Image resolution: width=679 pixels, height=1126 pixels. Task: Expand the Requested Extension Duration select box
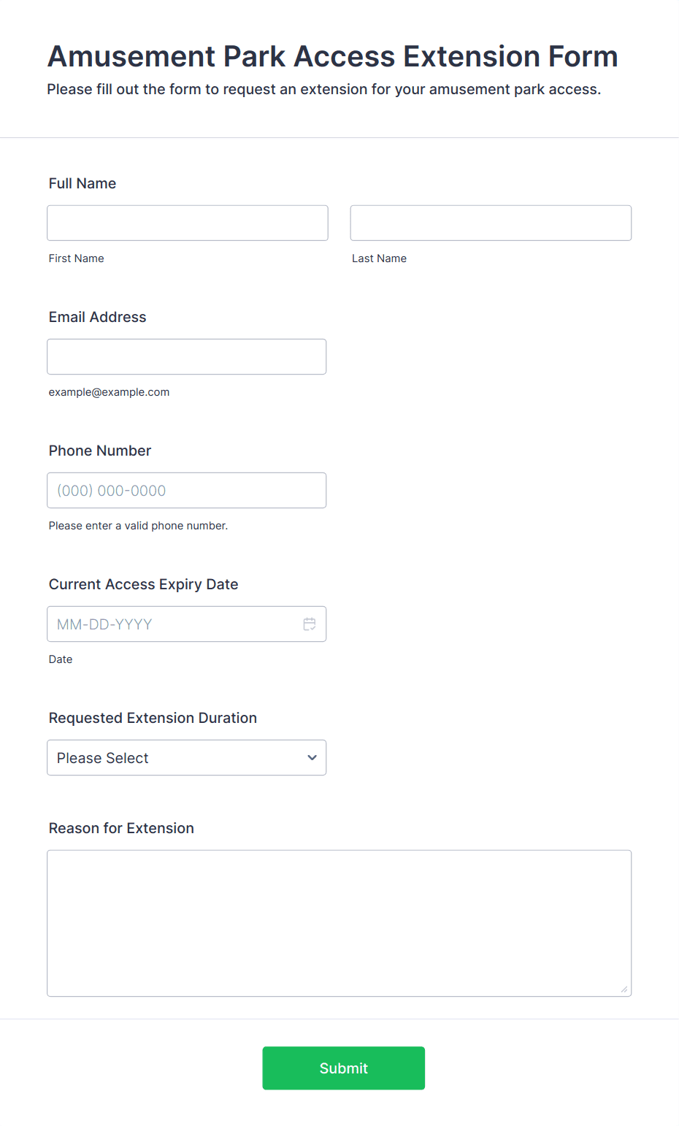[187, 758]
